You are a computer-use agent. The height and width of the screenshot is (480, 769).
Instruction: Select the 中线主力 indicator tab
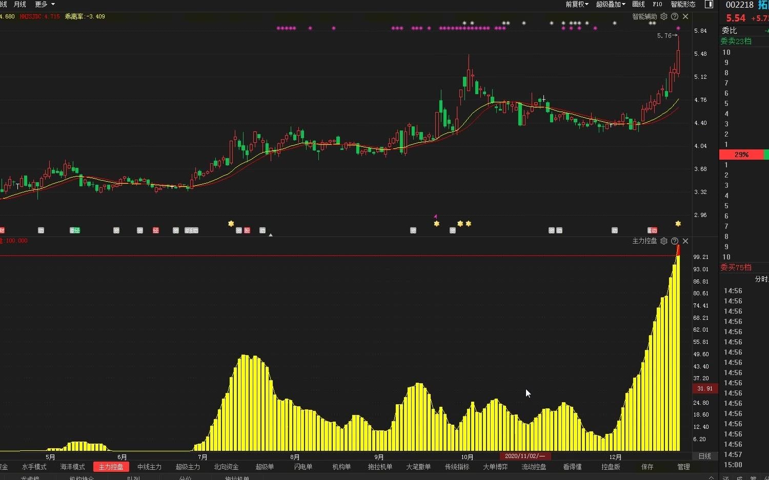tap(150, 467)
